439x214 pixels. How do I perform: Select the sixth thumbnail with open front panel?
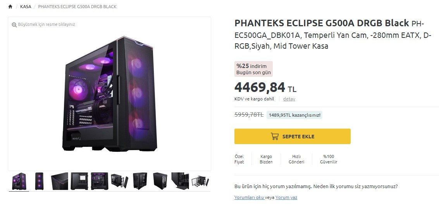tap(120, 181)
